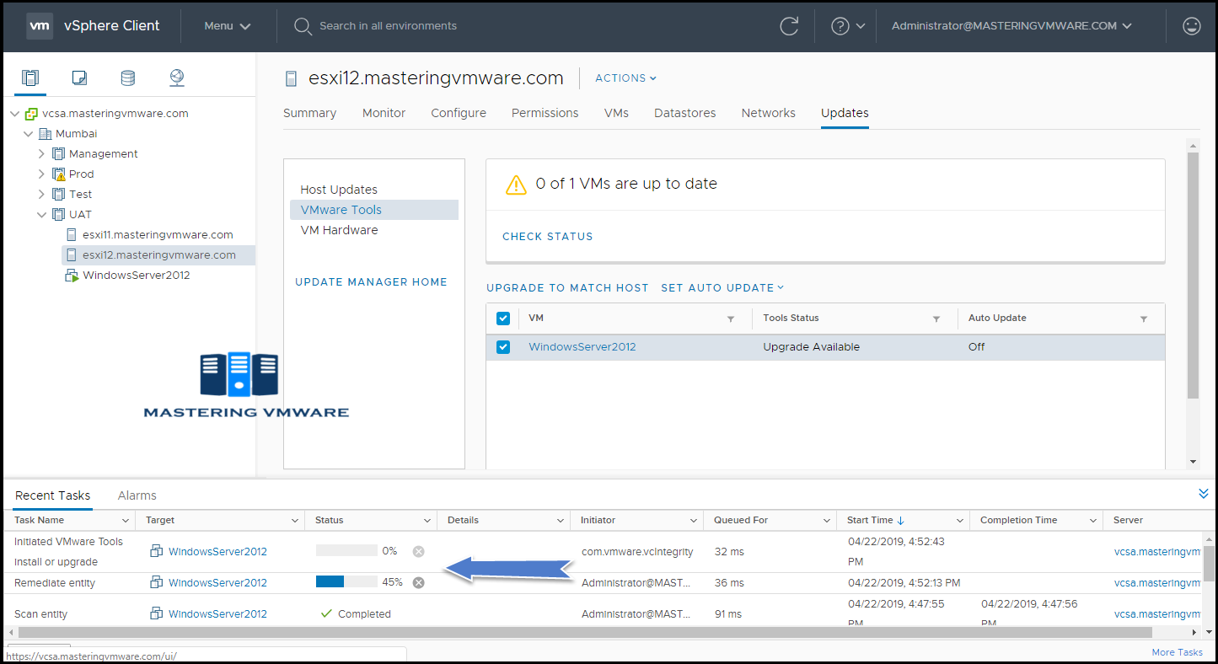This screenshot has height=664, width=1218.
Task: Cancel the Initiated VMware Tools install task
Action: 418,551
